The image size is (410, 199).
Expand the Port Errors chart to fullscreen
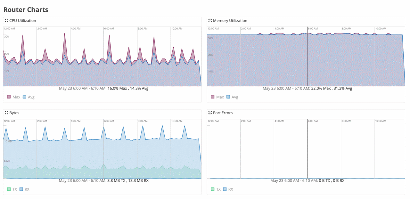tap(210, 113)
